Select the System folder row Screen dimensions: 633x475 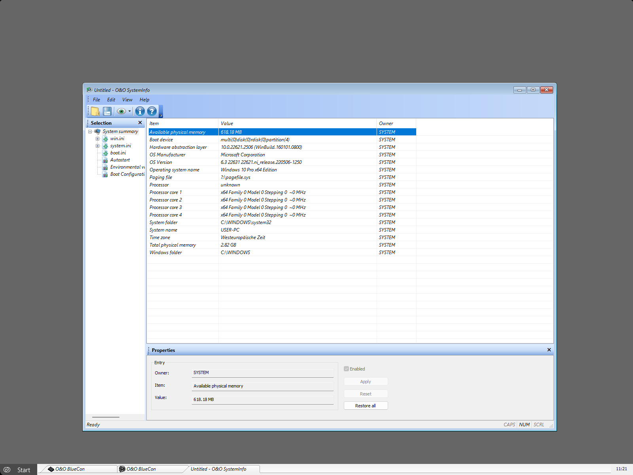point(282,222)
